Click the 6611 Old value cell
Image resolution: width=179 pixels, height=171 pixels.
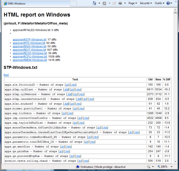coord(150,89)
